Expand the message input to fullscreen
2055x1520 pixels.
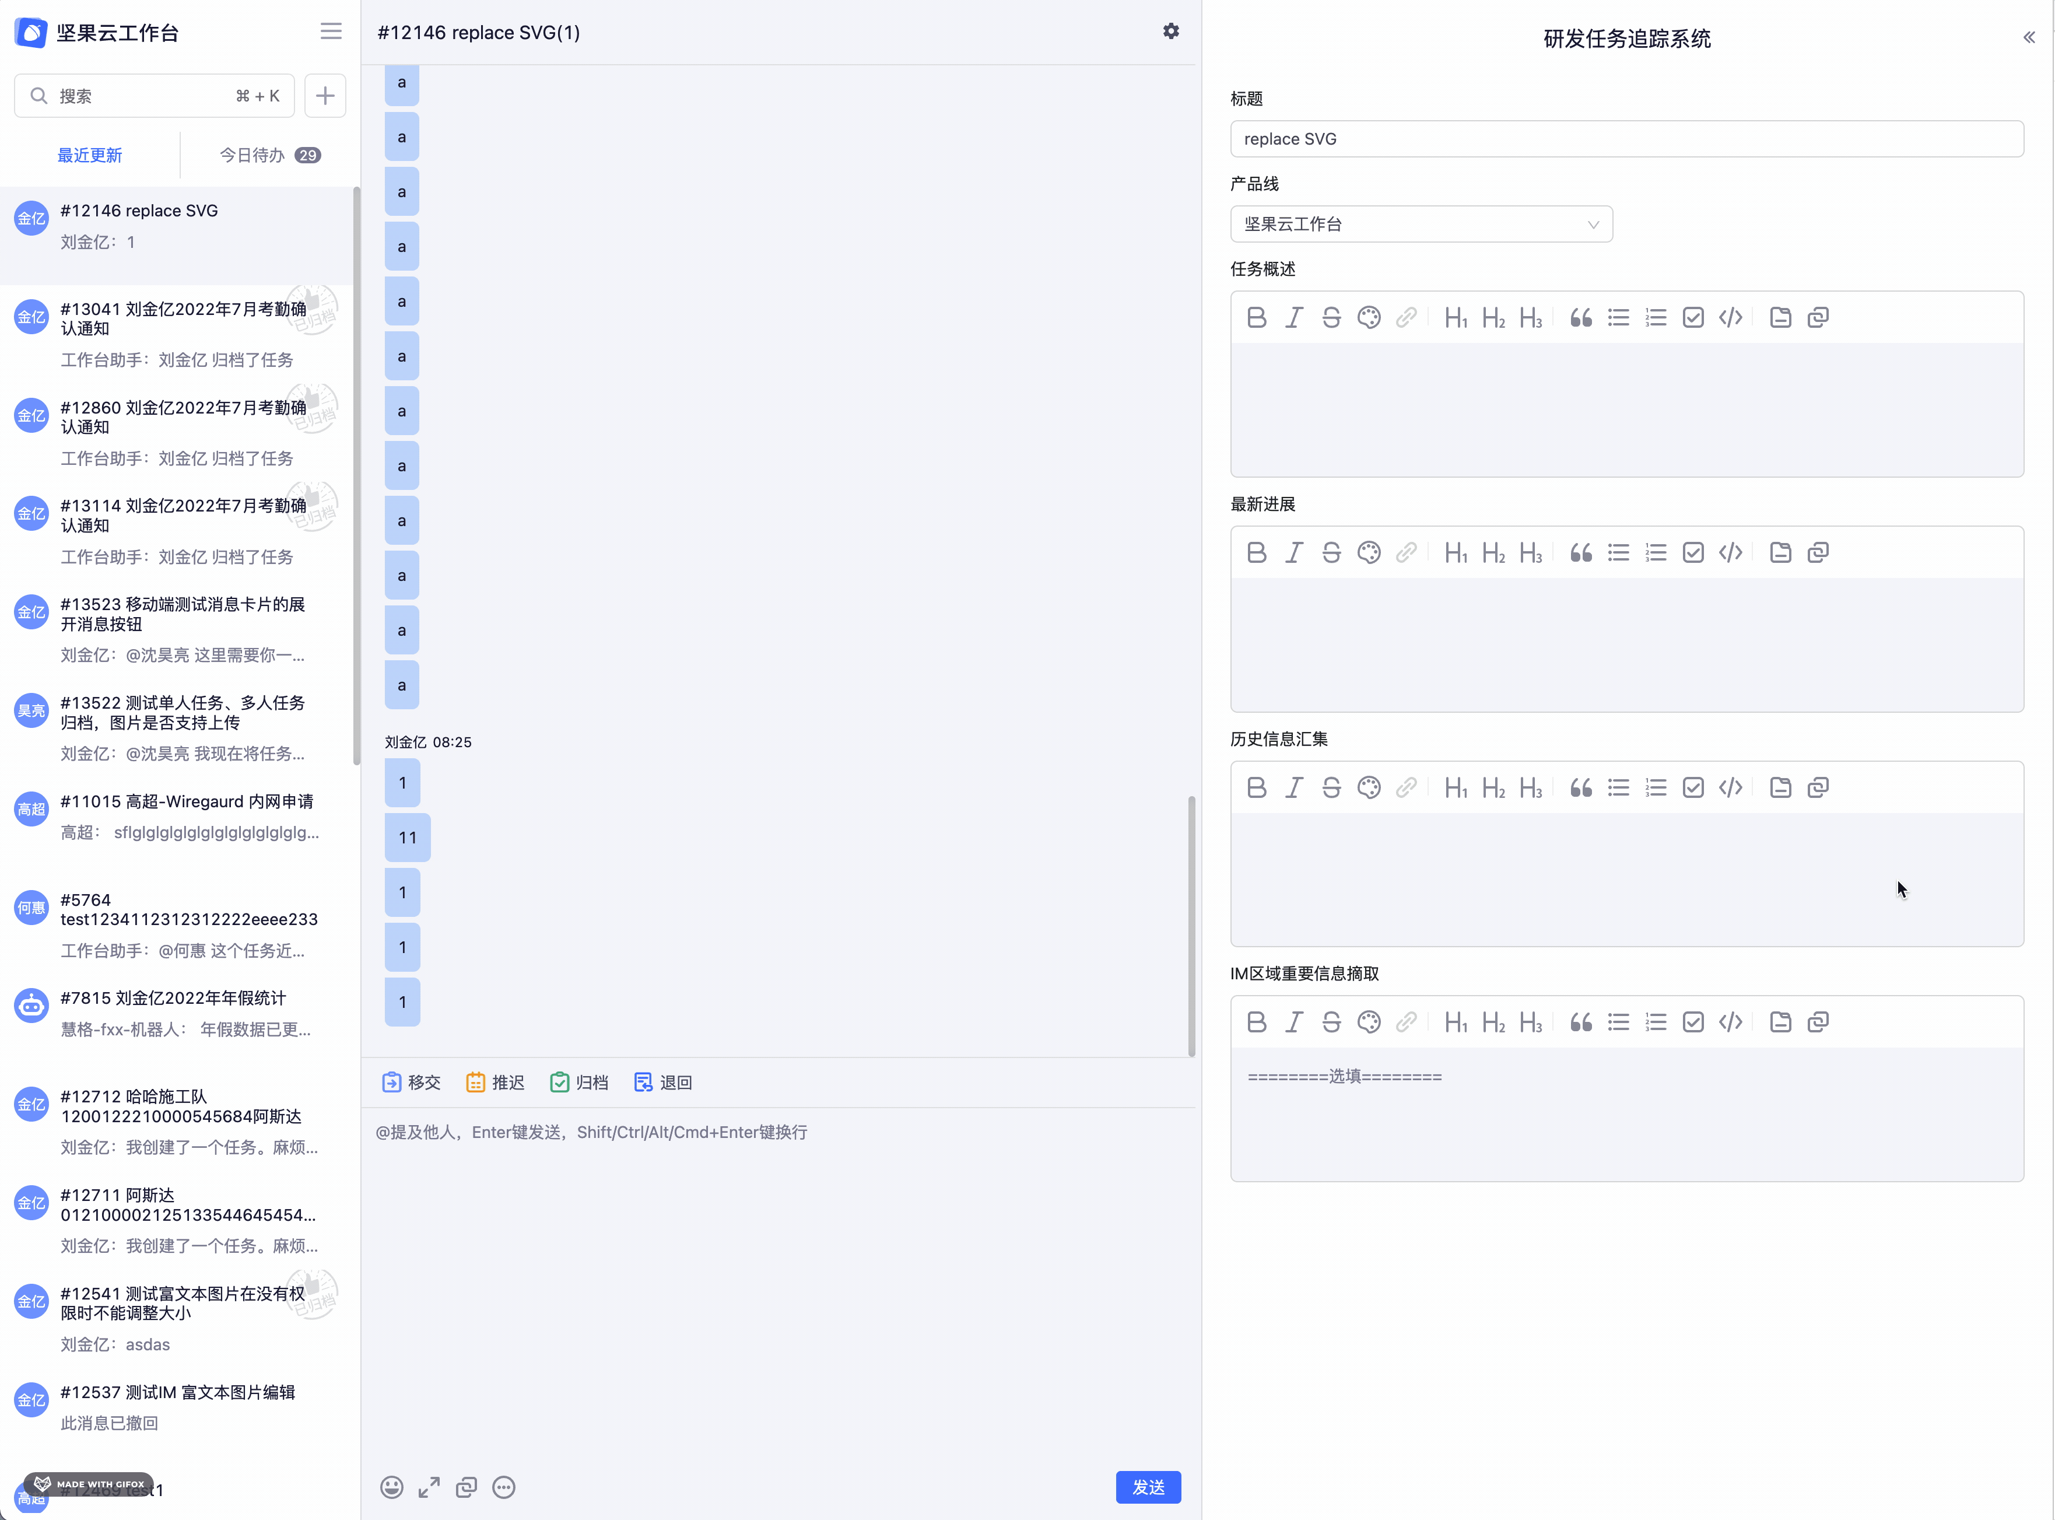[429, 1487]
